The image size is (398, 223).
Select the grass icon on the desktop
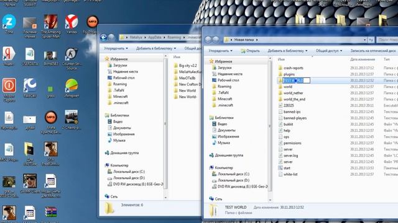tap(50, 91)
